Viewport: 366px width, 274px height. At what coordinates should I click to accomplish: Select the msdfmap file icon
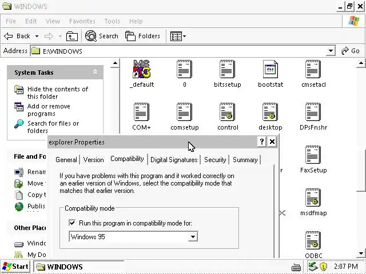click(313, 198)
